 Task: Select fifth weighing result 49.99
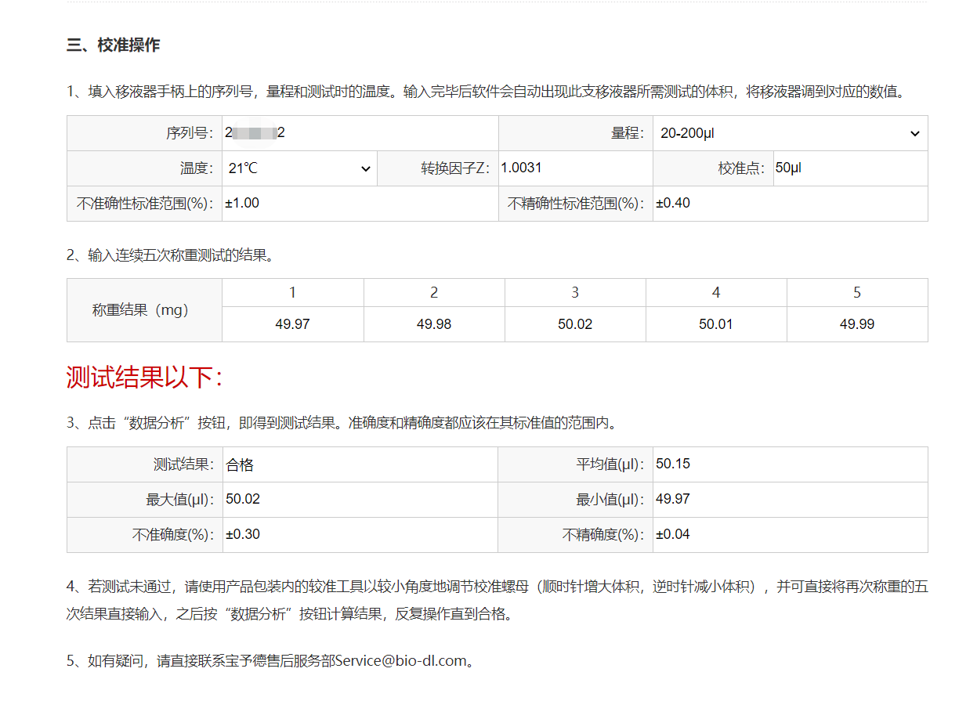point(857,324)
